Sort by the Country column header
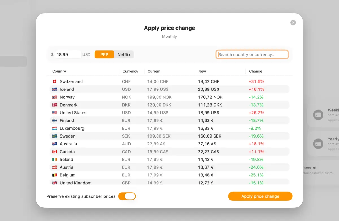339x221 pixels. 59,71
